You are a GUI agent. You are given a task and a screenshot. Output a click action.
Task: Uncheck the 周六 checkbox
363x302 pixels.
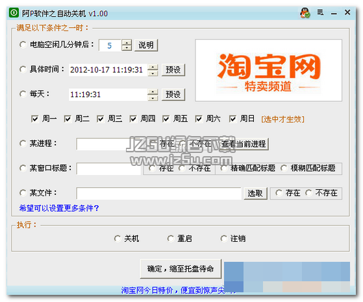click(199, 119)
